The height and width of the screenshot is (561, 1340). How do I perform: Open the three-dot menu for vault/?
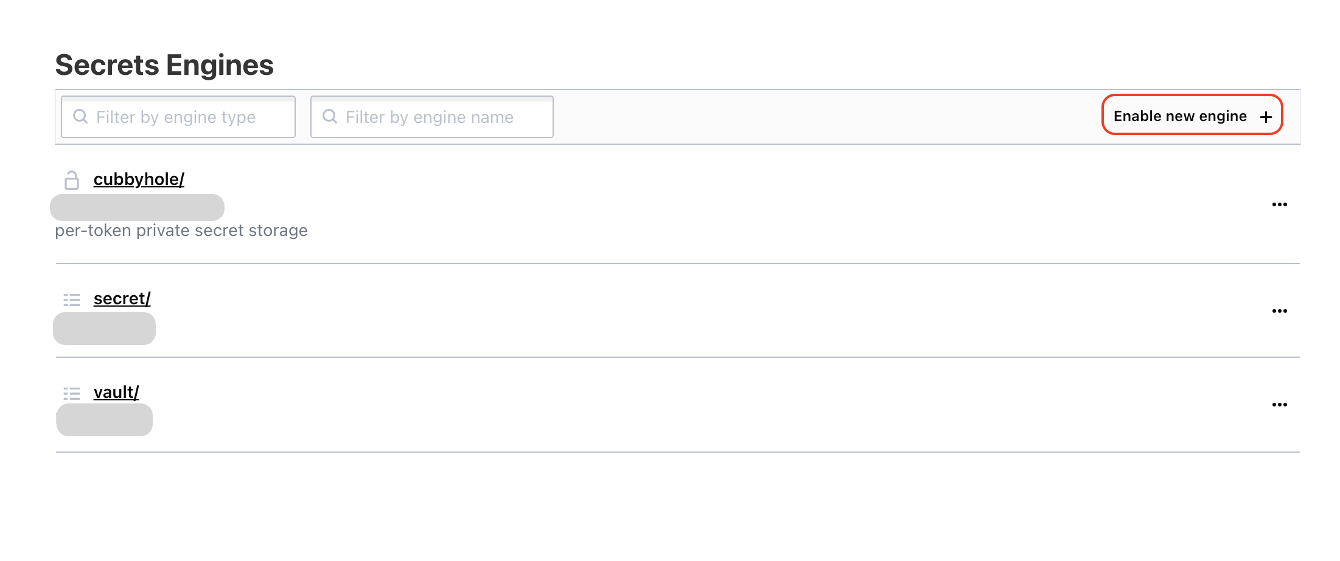(1280, 405)
